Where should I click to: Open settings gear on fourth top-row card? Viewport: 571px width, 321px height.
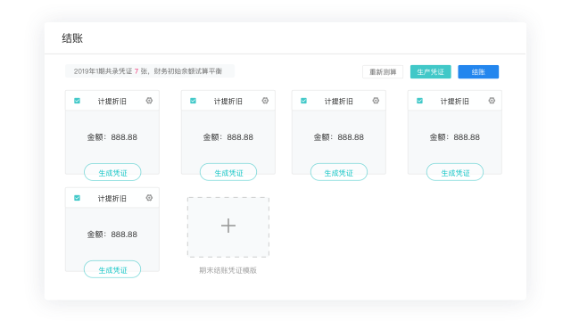[492, 101]
